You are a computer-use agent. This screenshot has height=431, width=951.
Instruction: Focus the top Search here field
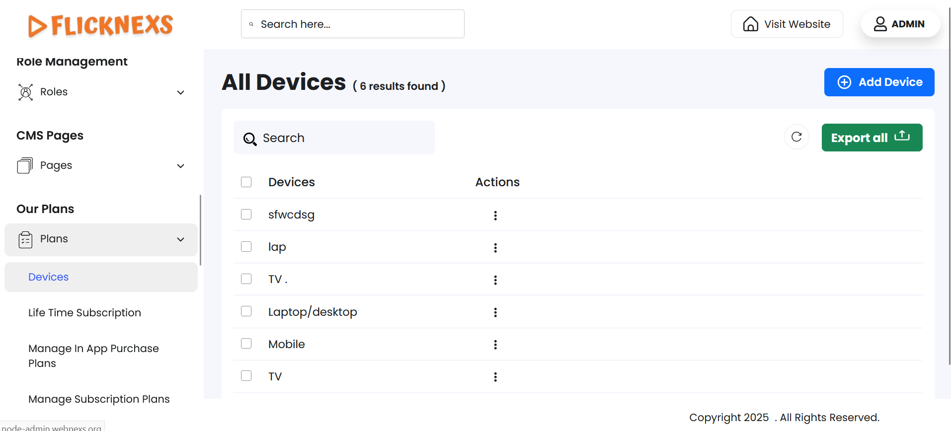coord(353,24)
